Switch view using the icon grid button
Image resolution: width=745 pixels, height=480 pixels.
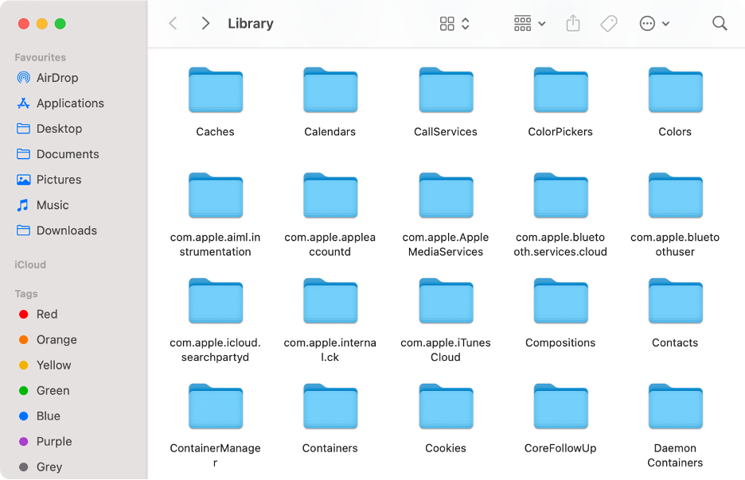pos(447,24)
